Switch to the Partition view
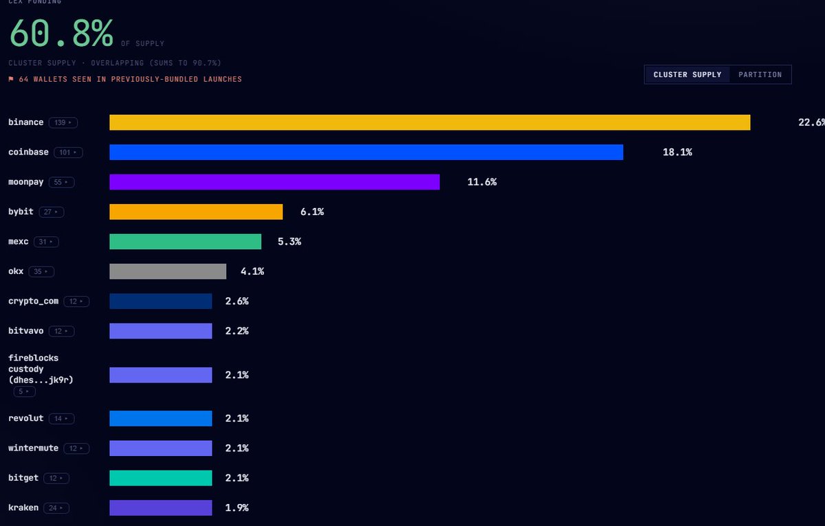 coord(760,74)
